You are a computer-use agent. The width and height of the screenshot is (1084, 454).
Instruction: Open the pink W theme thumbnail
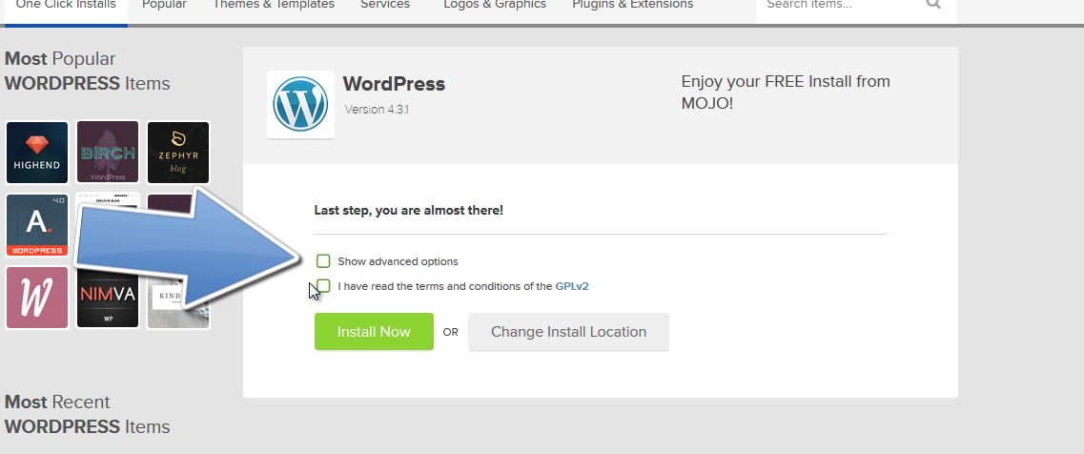(37, 298)
